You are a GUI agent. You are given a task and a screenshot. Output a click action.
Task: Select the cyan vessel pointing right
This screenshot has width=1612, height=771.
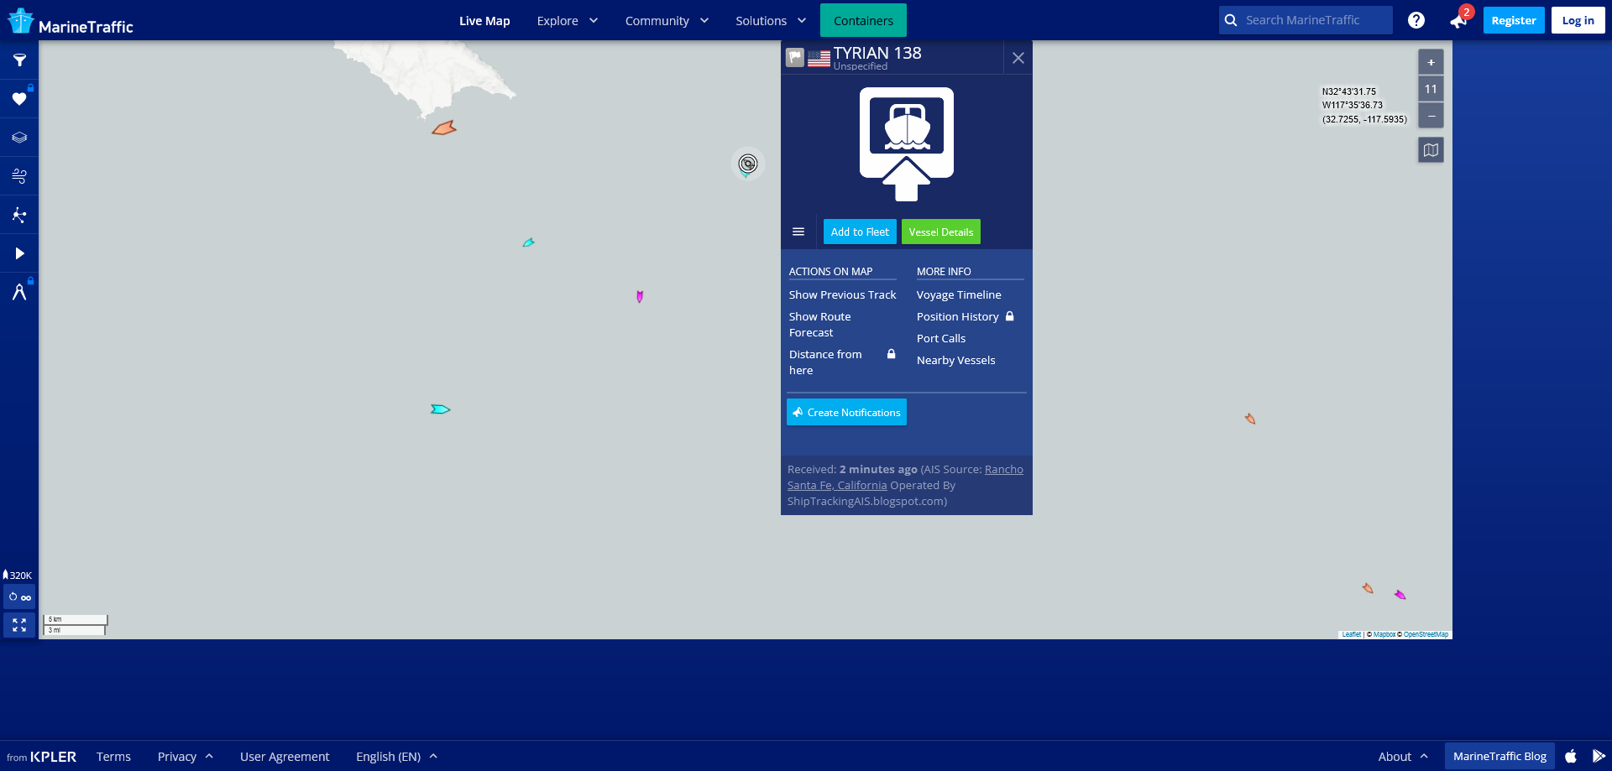tap(440, 409)
